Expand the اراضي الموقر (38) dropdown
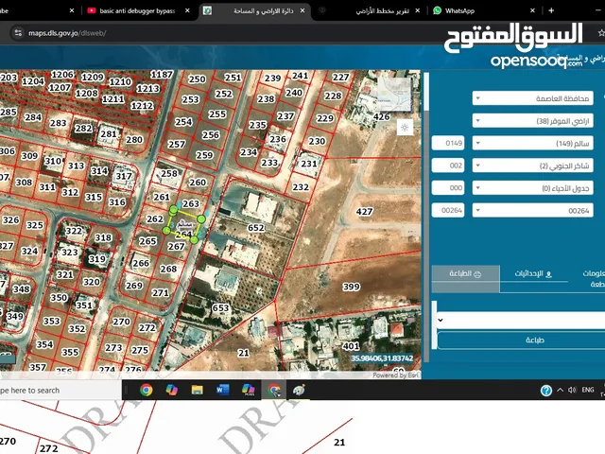Screen dimensions: 605x454 click(x=533, y=121)
